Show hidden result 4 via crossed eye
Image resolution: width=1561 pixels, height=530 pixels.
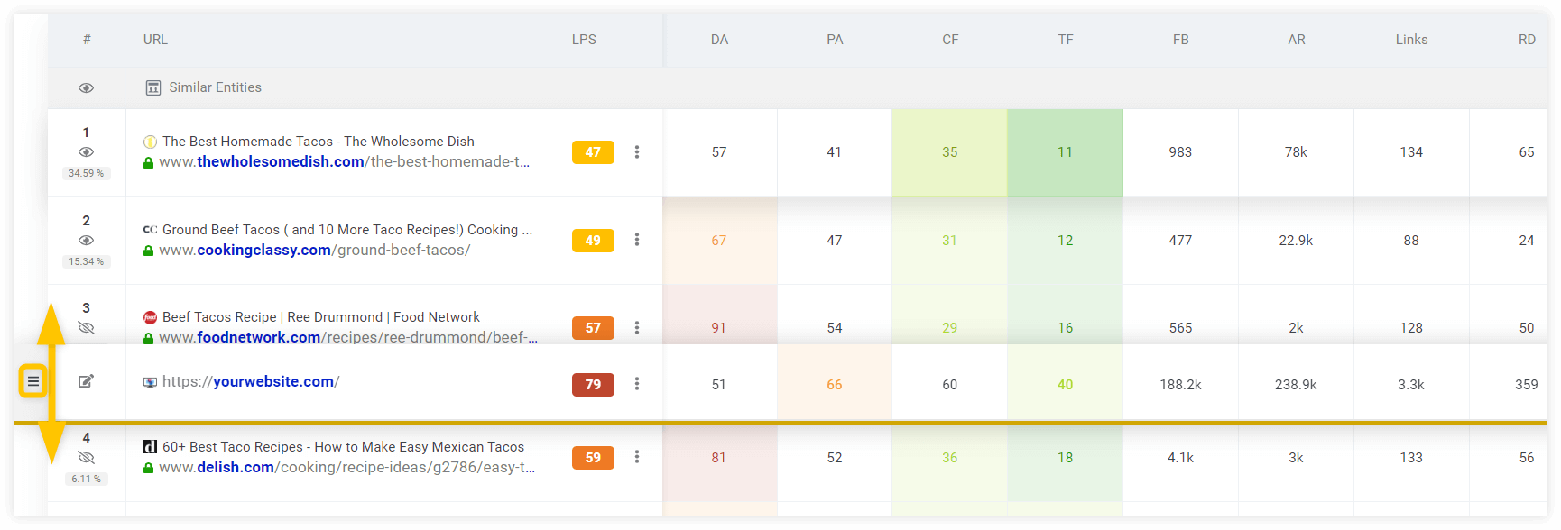coord(86,458)
